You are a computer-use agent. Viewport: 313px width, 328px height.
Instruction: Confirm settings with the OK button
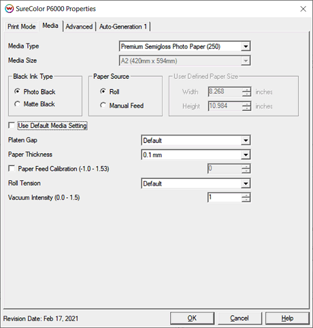coord(192,318)
